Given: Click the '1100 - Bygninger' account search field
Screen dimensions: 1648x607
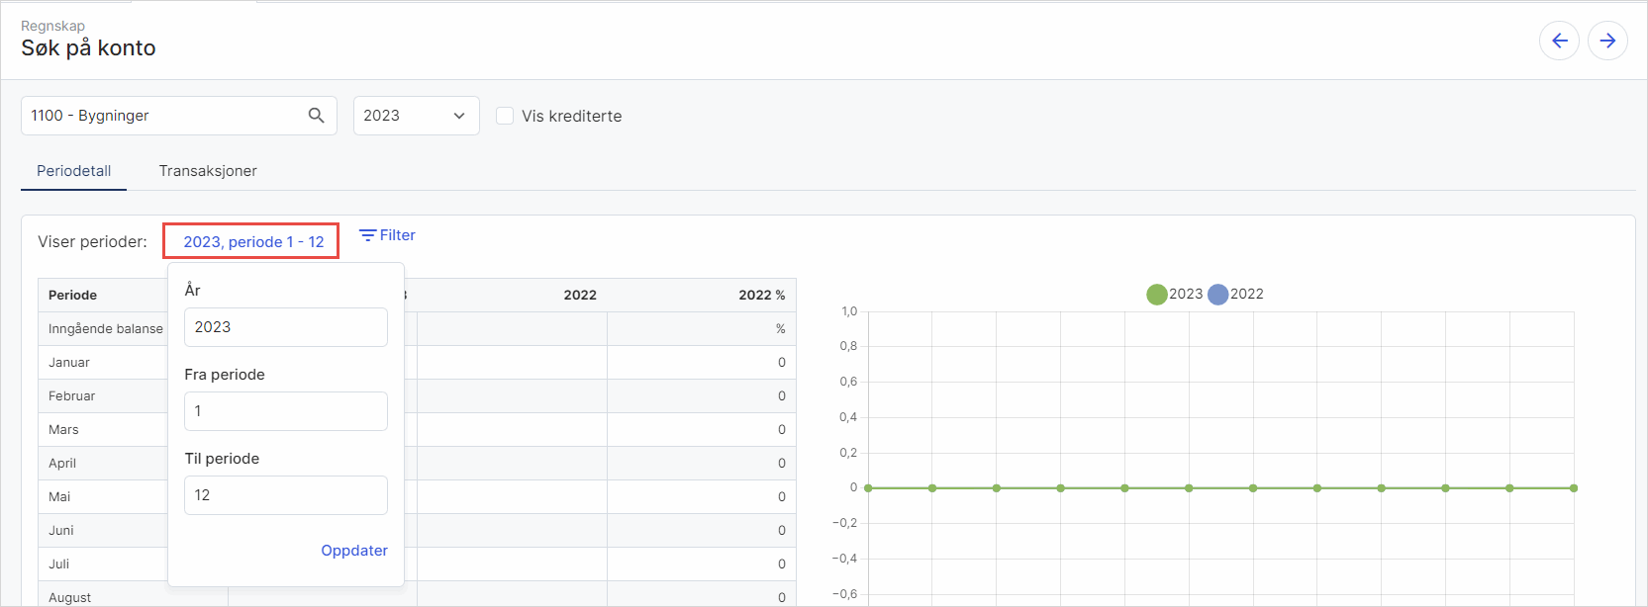Looking at the screenshot, I should click(x=163, y=116).
